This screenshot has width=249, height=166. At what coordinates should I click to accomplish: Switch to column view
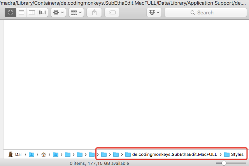pos(32,12)
